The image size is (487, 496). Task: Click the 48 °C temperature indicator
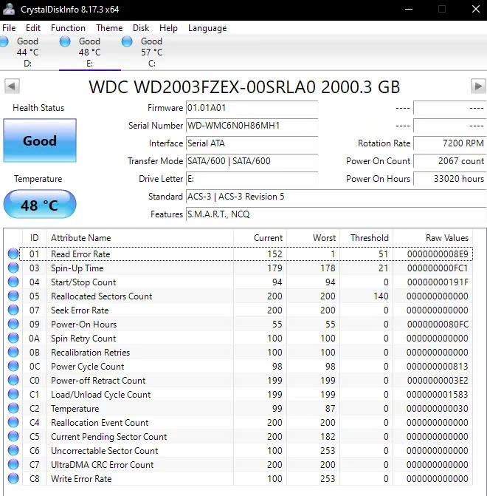tap(40, 205)
